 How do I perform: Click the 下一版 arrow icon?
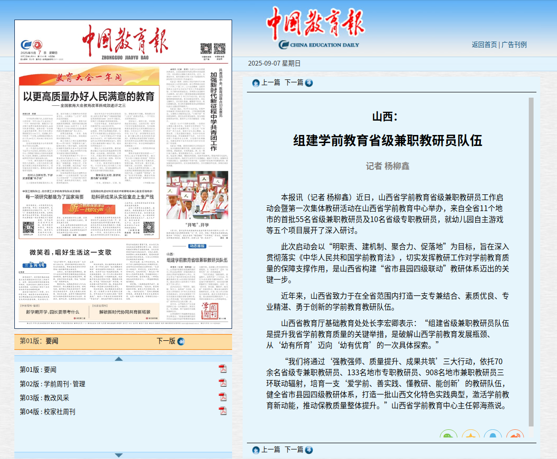[x=181, y=341]
